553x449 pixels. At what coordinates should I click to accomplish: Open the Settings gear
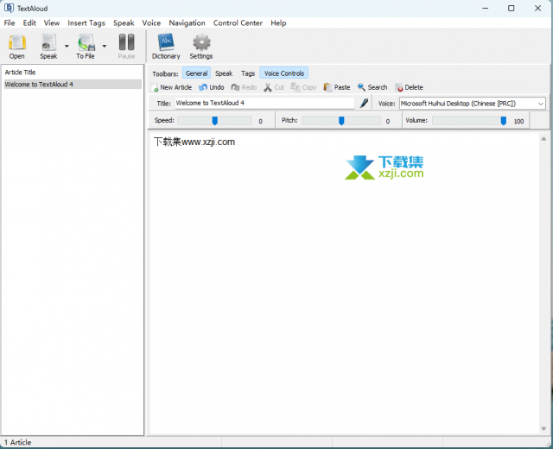point(201,47)
